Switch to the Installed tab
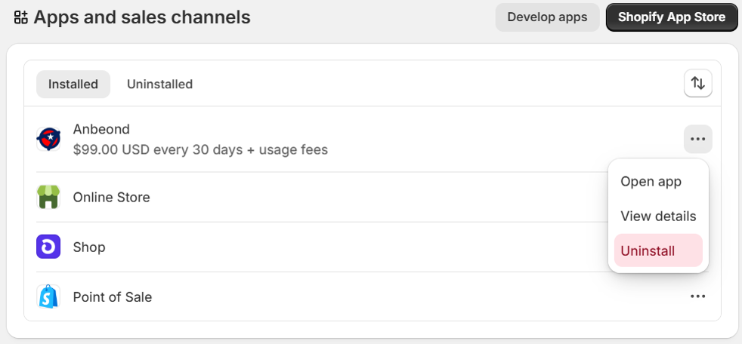This screenshot has width=742, height=344. point(73,84)
